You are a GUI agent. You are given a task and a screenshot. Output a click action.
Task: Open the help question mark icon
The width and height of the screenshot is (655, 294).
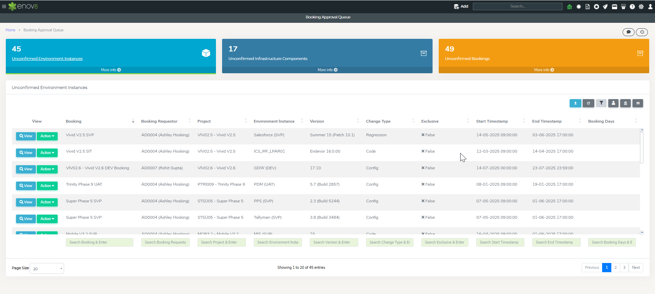632,6
